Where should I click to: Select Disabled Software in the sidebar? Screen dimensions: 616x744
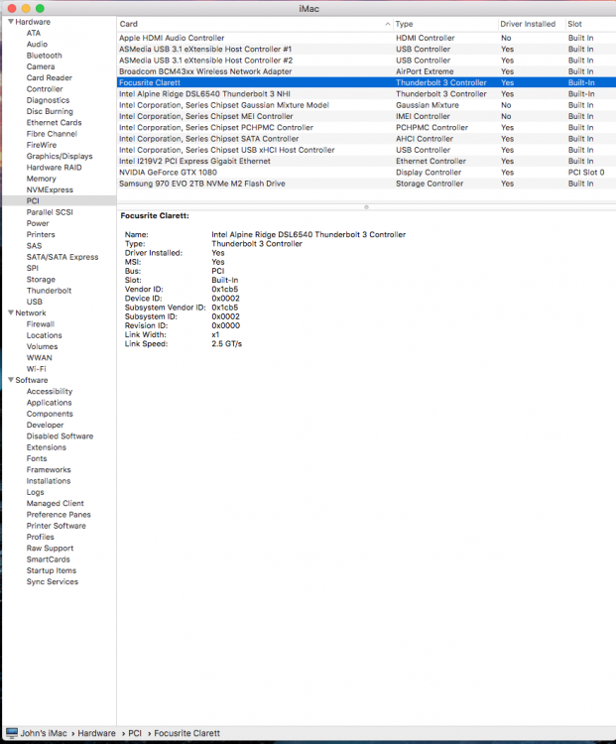[60, 436]
